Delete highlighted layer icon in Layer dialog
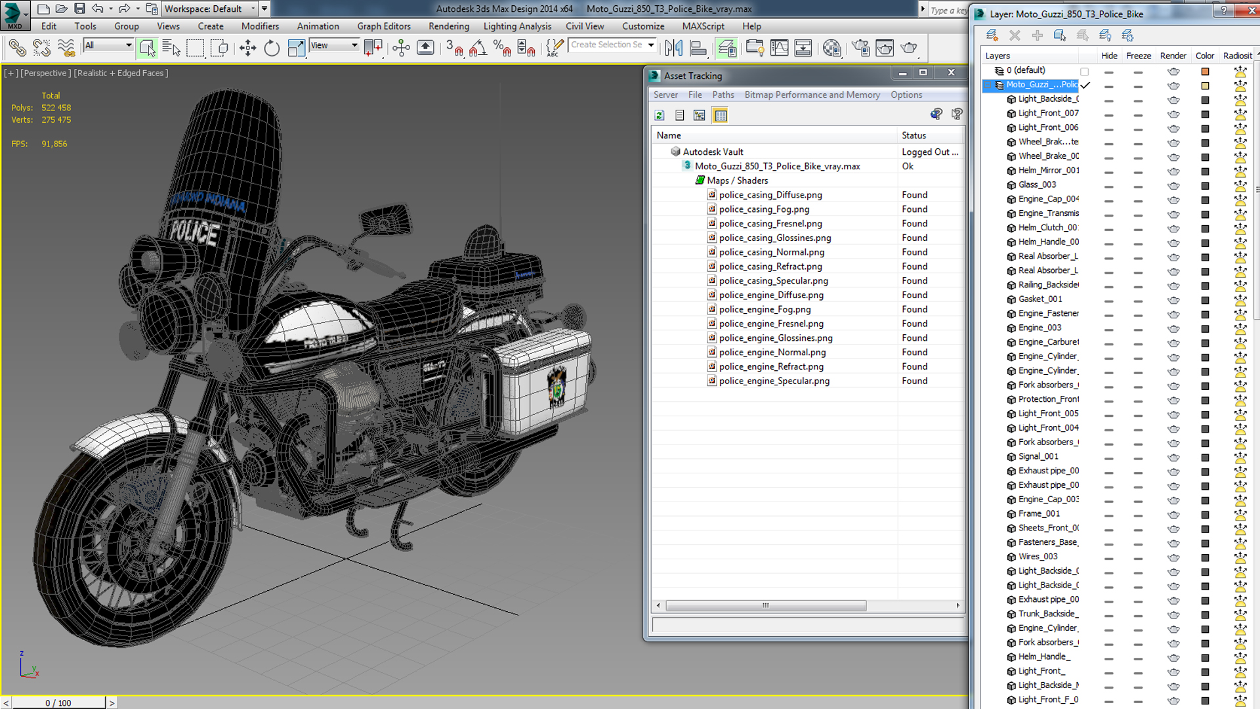Viewport: 1260px width, 709px height. click(1015, 35)
